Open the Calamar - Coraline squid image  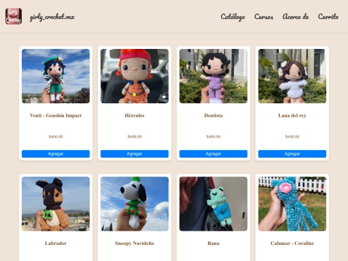(x=292, y=204)
